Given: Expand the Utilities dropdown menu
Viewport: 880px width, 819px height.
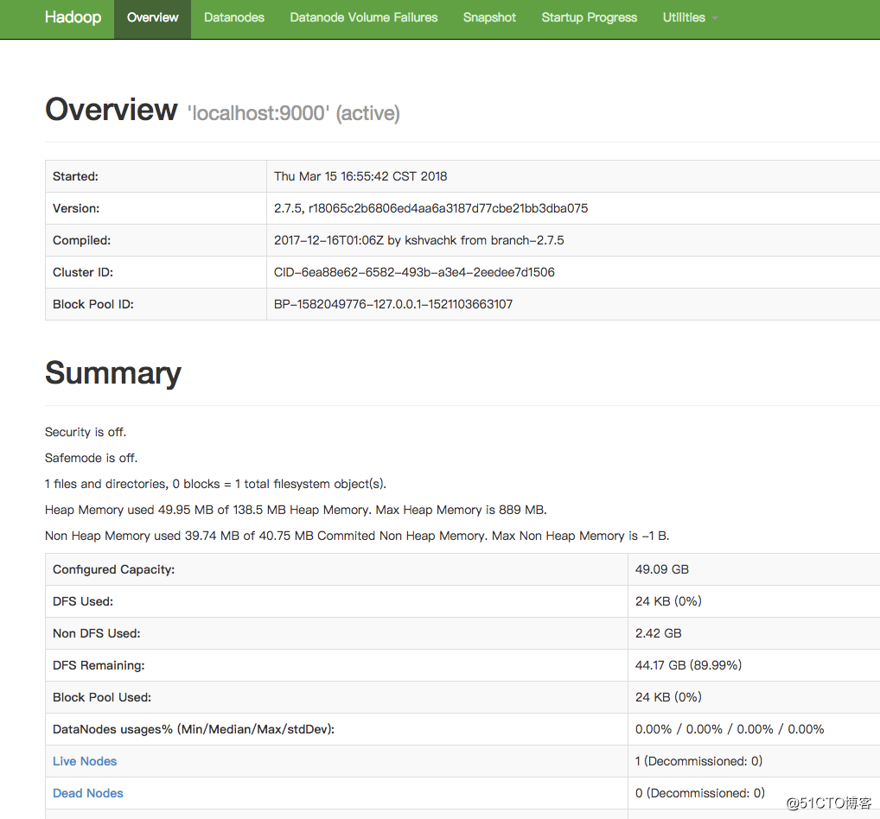Looking at the screenshot, I should coord(690,18).
